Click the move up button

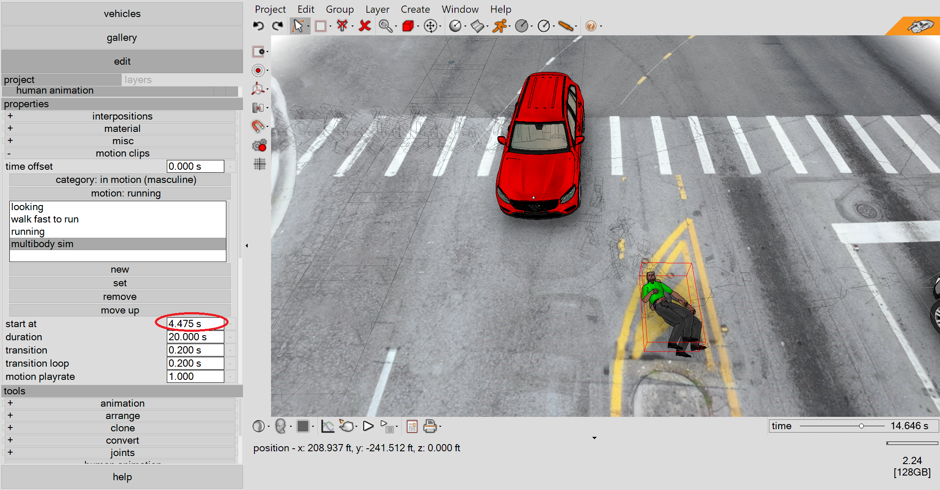[120, 310]
